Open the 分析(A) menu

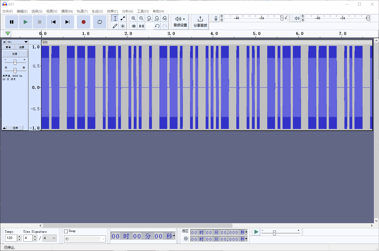click(x=128, y=11)
